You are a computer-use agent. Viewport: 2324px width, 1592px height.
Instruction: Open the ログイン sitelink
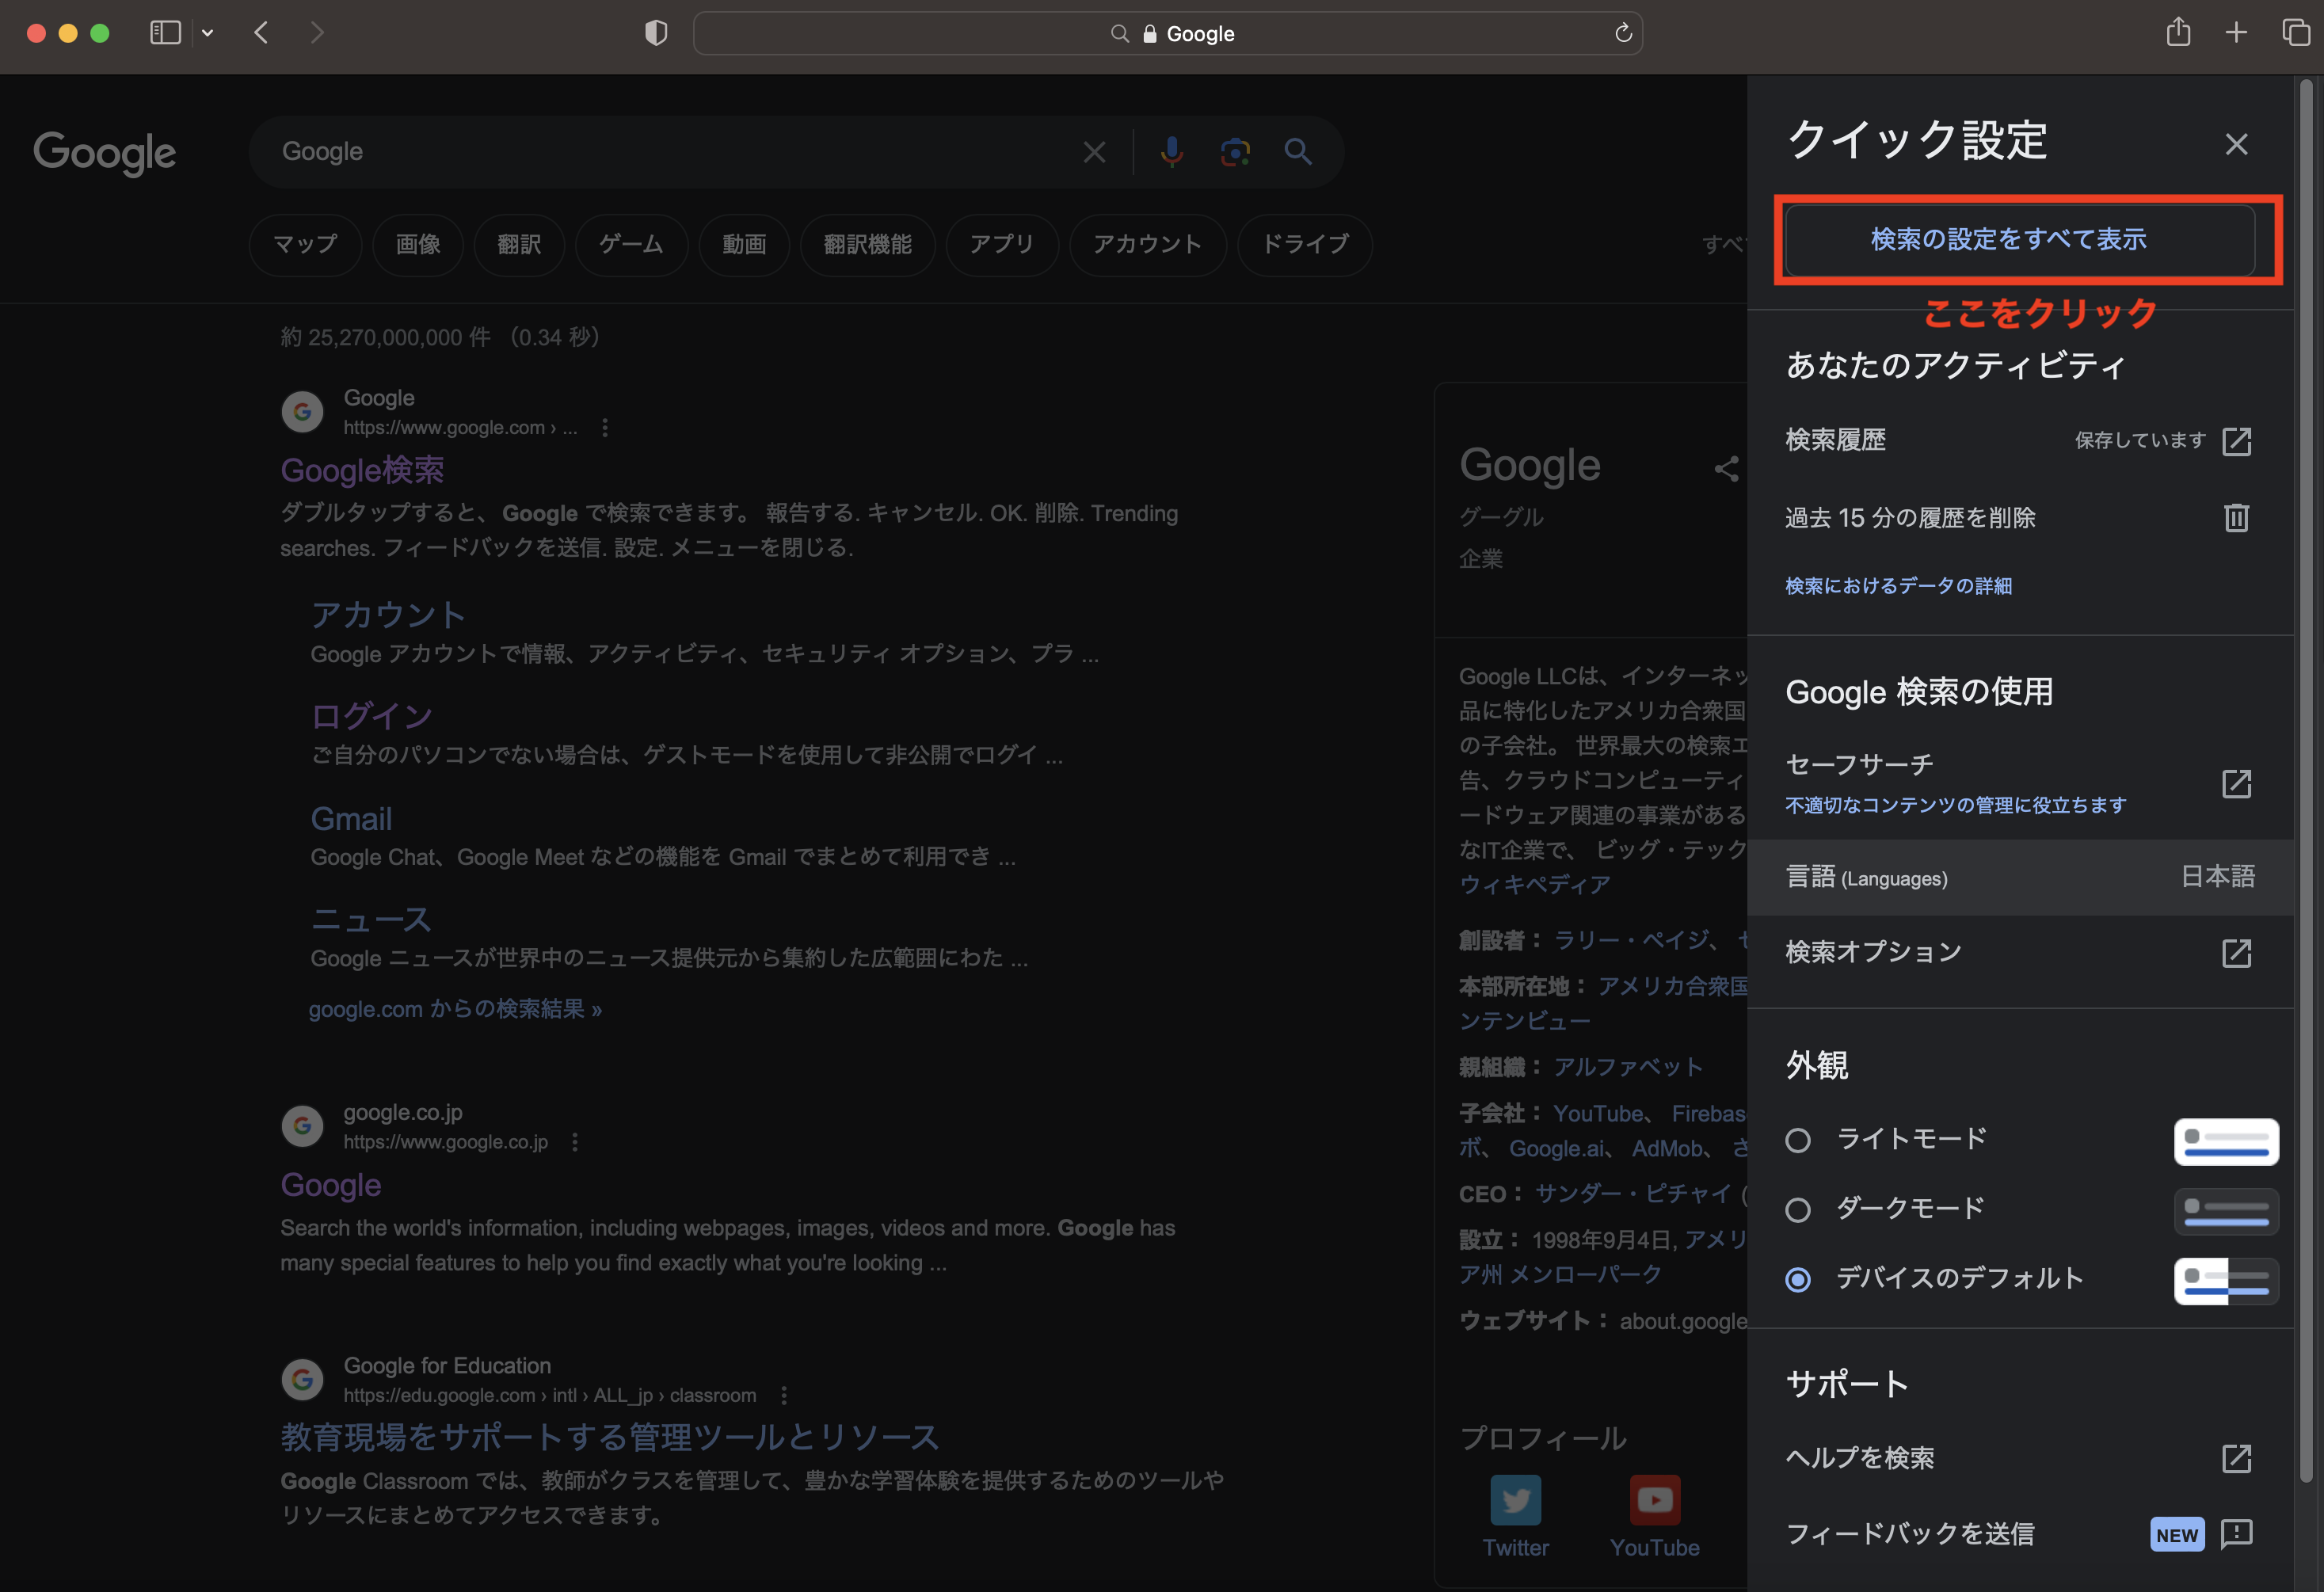point(371,716)
